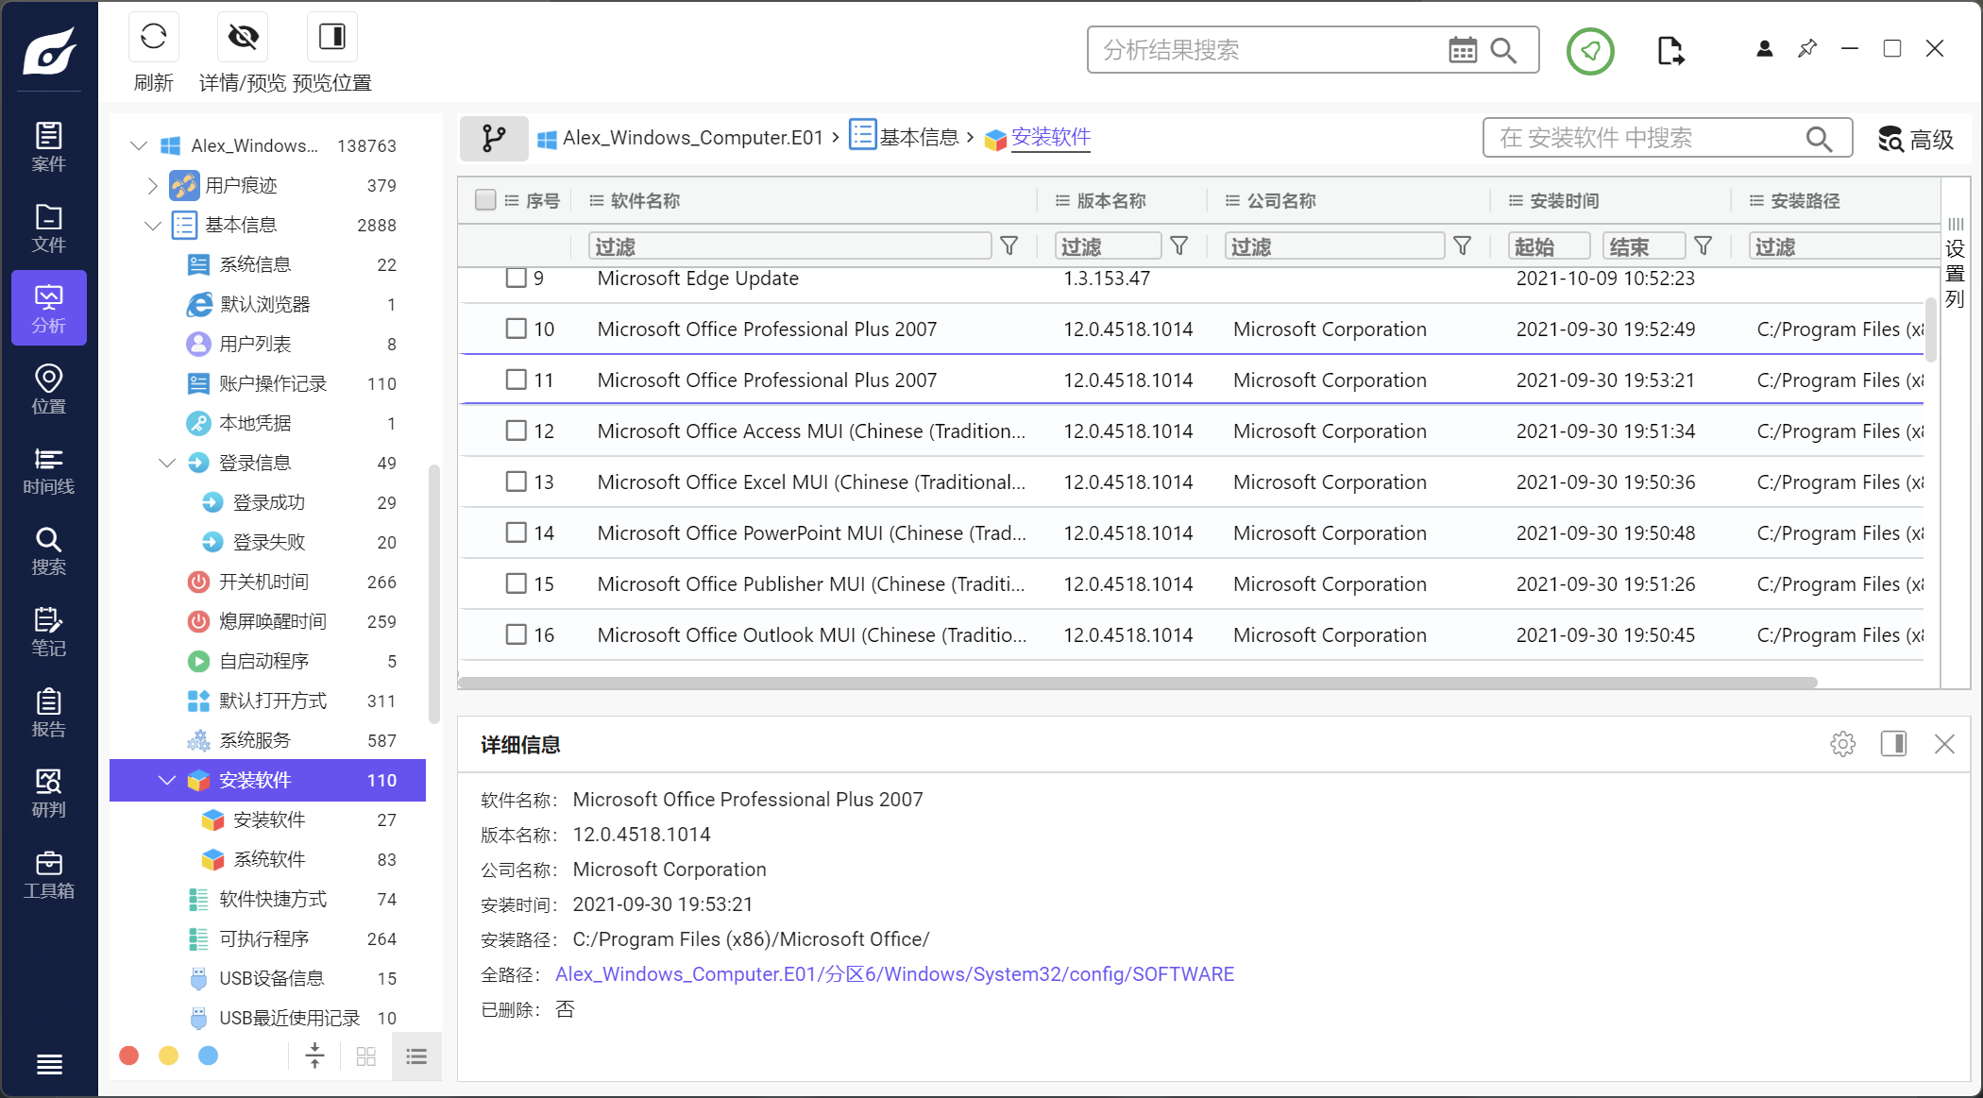Open 文件 in the sidebar

[49, 228]
